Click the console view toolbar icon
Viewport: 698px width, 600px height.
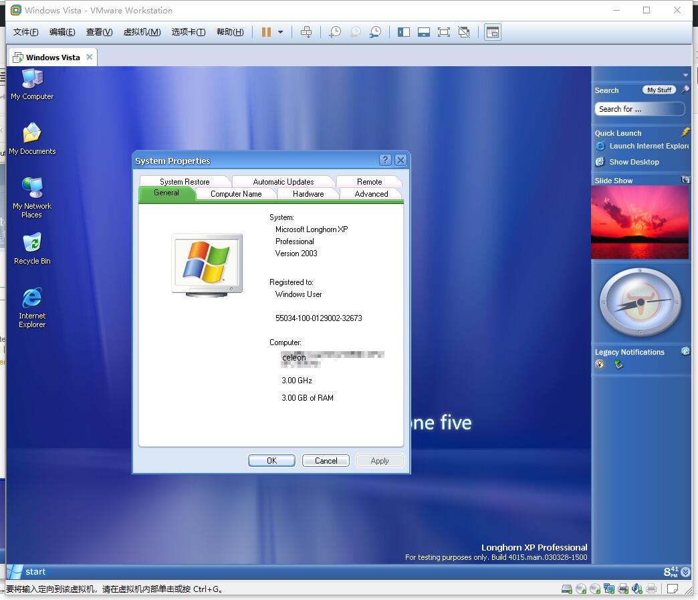[493, 32]
